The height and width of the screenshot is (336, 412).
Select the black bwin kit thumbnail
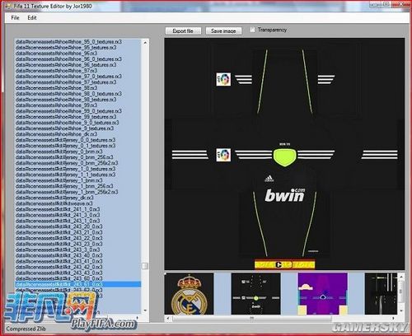coord(256,294)
